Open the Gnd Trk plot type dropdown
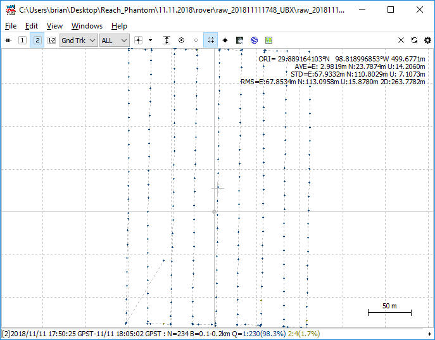 pyautogui.click(x=79, y=40)
